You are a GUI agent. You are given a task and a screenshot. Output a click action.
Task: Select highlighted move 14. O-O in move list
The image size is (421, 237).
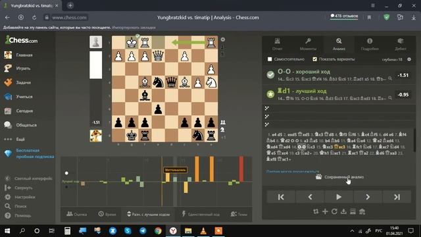pyautogui.click(x=301, y=147)
